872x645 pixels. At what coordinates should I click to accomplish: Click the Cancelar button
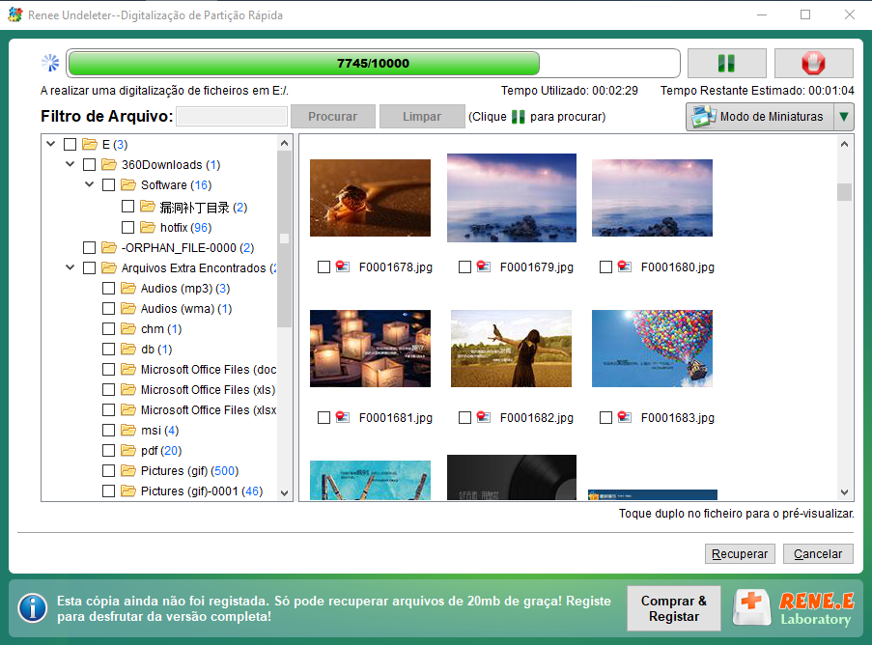click(x=818, y=554)
